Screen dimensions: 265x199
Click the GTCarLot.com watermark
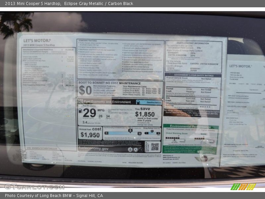34,187
